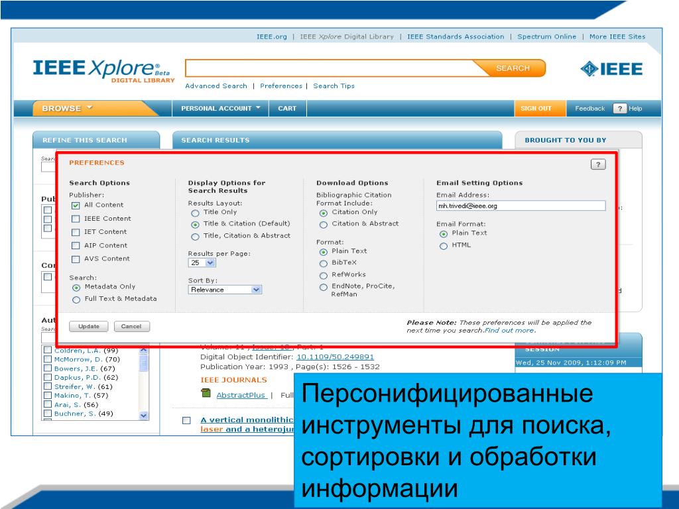The height and width of the screenshot is (509, 679).
Task: Open the Preferences help question mark icon
Action: pyautogui.click(x=597, y=165)
